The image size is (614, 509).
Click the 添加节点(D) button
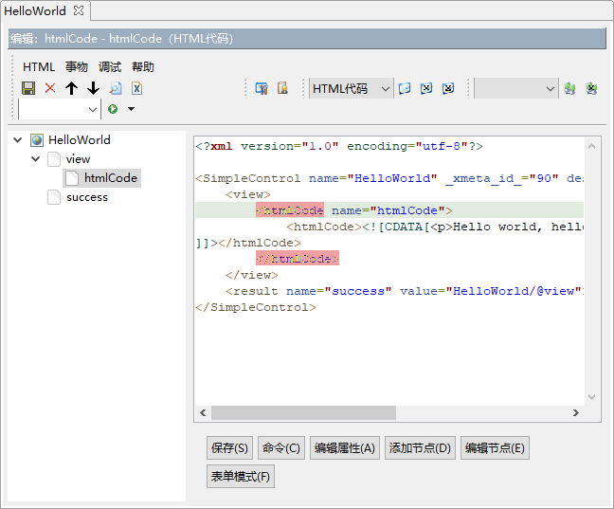420,448
